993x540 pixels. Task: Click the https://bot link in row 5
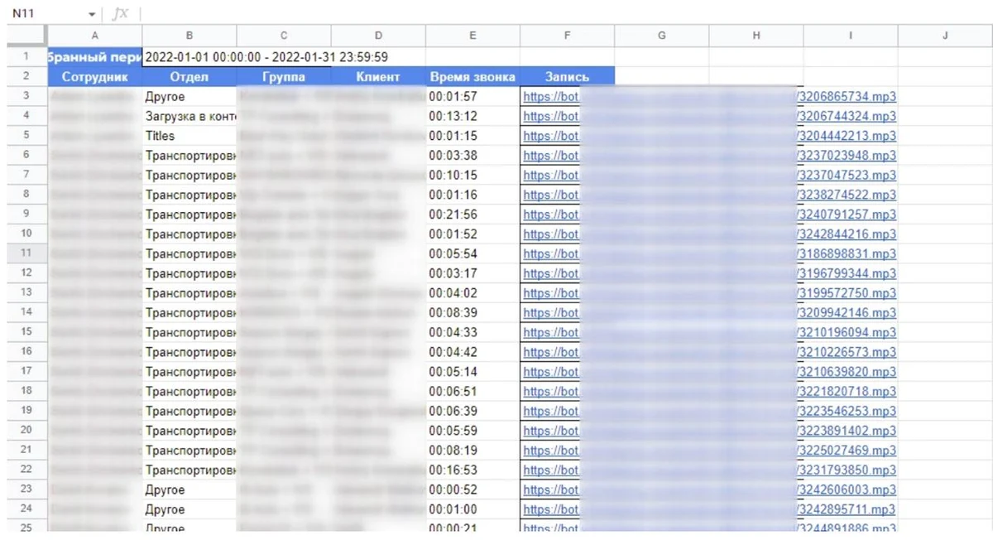551,136
